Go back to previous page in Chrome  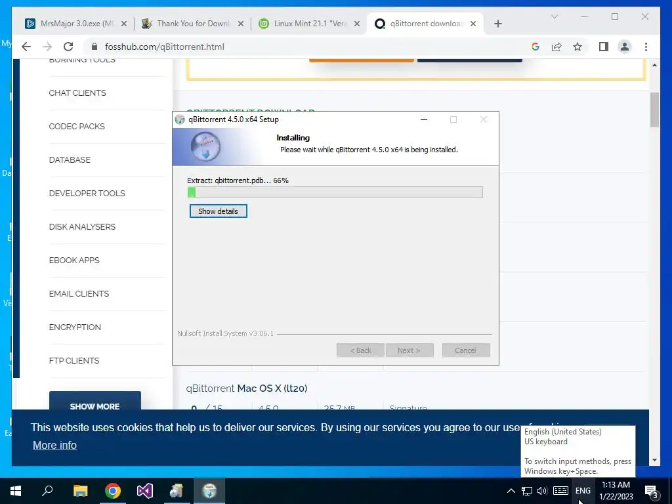[x=26, y=47]
